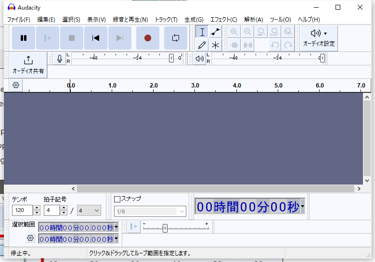Open timeline options gear icon
The image size is (375, 262).
16,85
